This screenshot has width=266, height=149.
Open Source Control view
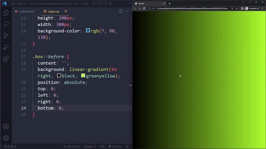6,36
